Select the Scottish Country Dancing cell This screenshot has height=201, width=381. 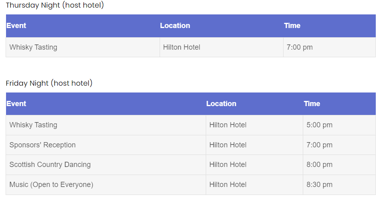tap(50, 165)
